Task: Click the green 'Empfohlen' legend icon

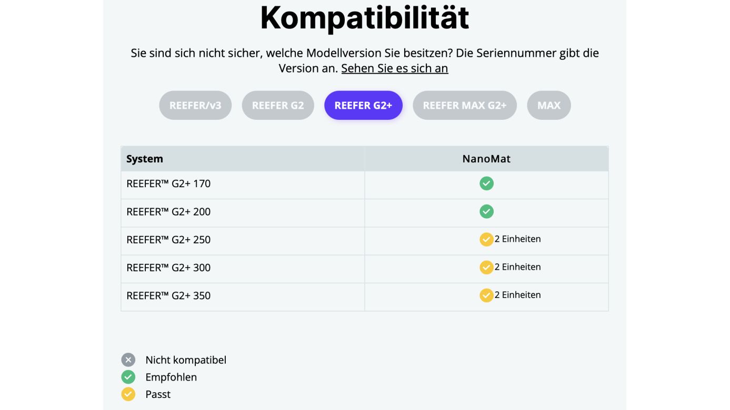Action: 128,377
